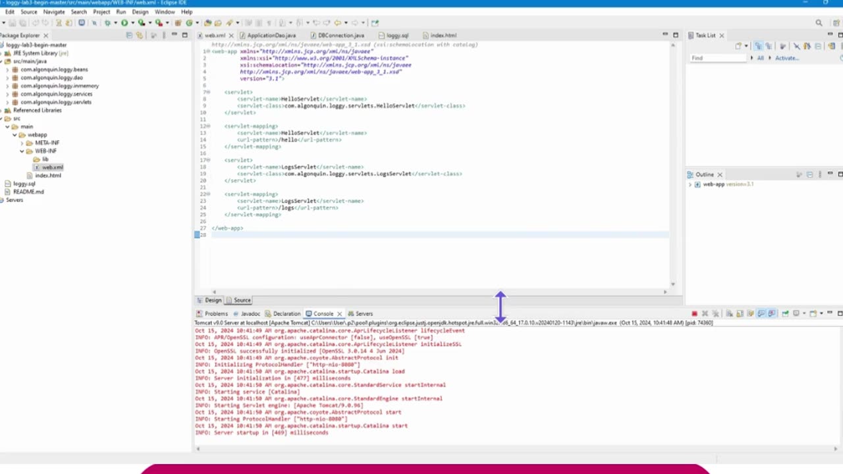Click Collapse All icon in Package Explorer
This screenshot has width=843, height=474.
129,35
